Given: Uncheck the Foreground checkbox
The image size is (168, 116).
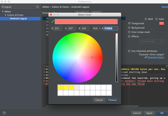Looking at the screenshot, I should (x=129, y=23).
